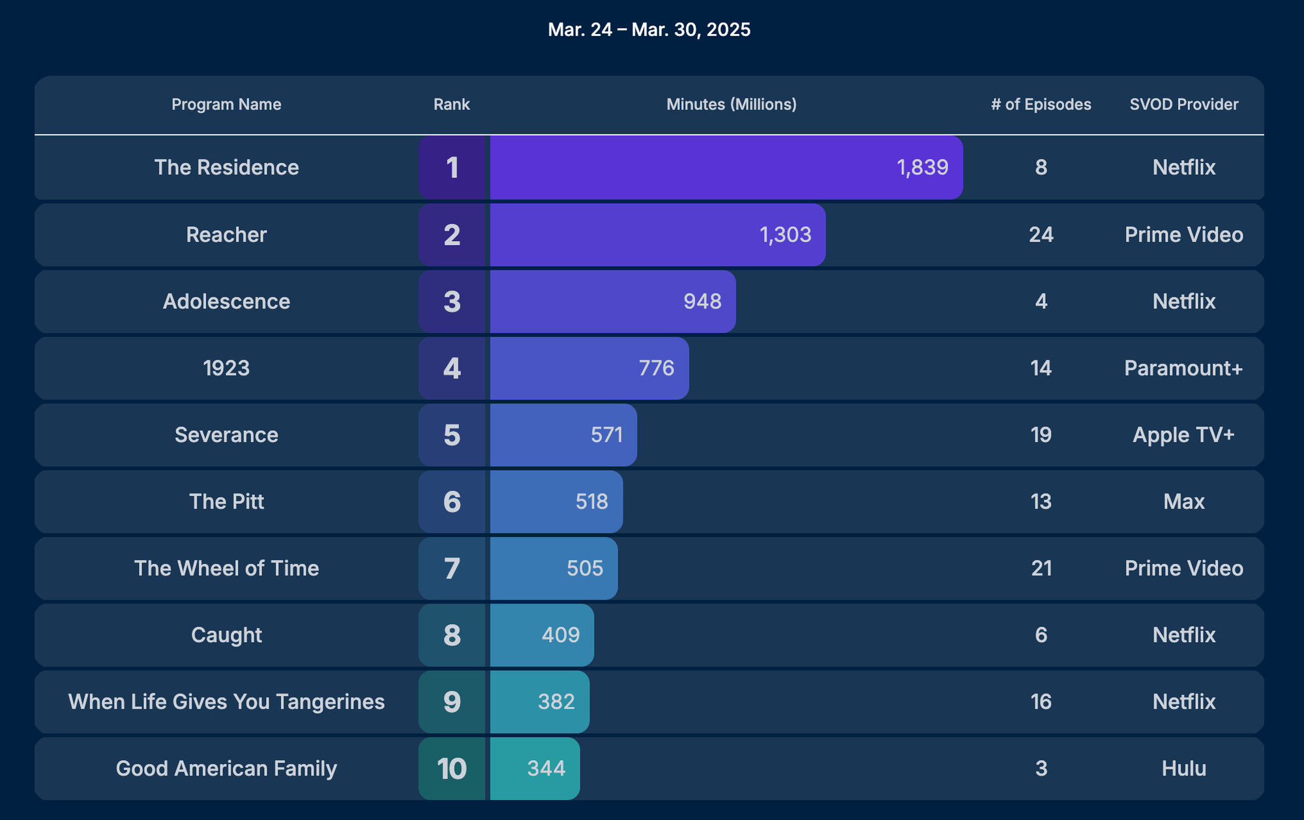Select the Paramount+ provider label
Image resolution: width=1304 pixels, height=820 pixels.
(x=1184, y=368)
